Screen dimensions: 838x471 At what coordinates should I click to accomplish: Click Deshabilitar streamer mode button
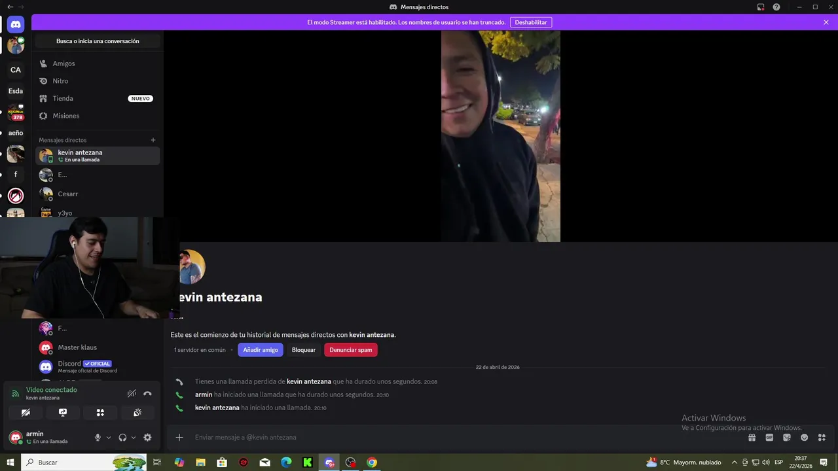pyautogui.click(x=531, y=22)
